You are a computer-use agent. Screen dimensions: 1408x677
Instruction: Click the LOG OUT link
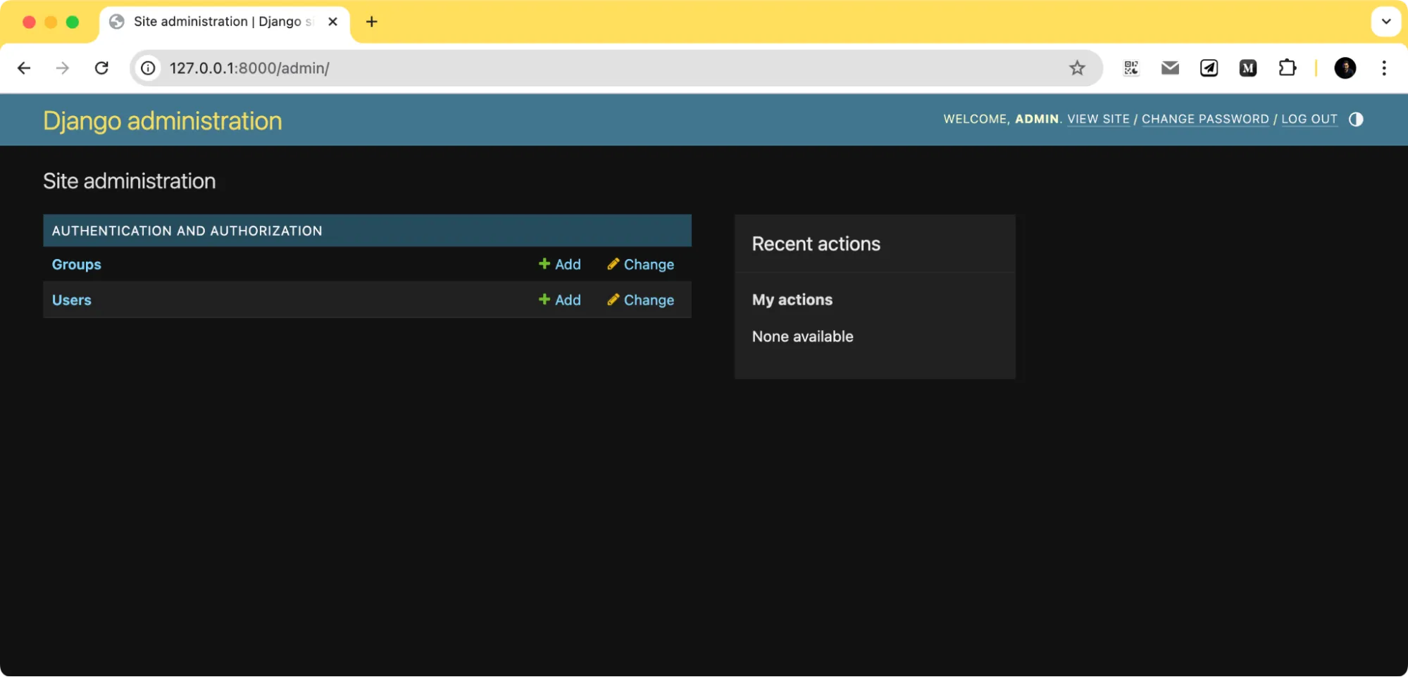(x=1309, y=119)
